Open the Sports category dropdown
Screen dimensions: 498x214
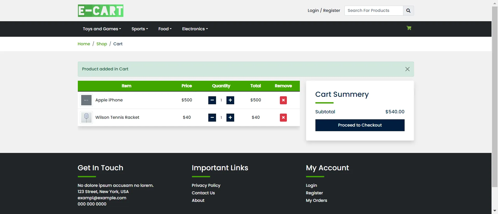point(140,29)
